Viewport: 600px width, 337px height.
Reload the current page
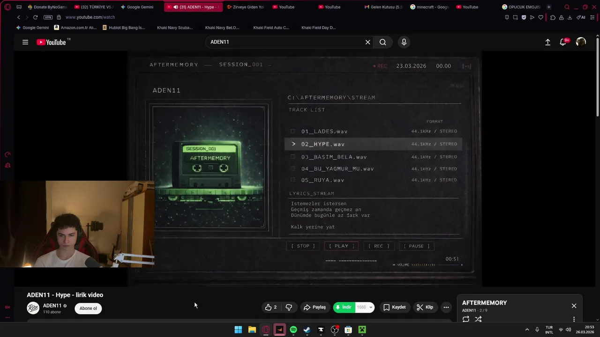click(x=35, y=17)
